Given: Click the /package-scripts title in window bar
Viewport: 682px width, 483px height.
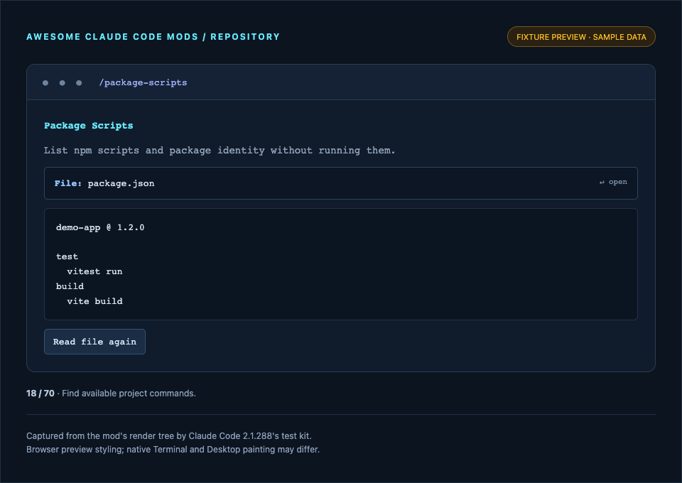Looking at the screenshot, I should pos(143,82).
